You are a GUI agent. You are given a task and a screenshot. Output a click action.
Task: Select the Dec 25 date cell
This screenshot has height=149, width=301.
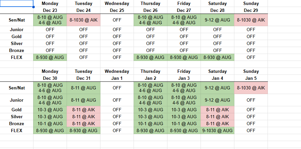tap(117, 10)
